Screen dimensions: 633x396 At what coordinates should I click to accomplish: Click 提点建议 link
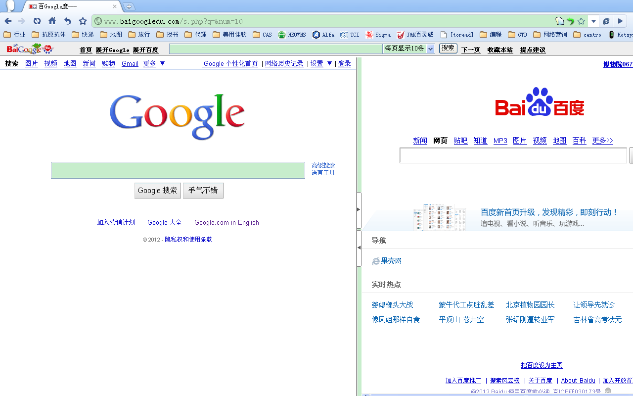pyautogui.click(x=533, y=50)
